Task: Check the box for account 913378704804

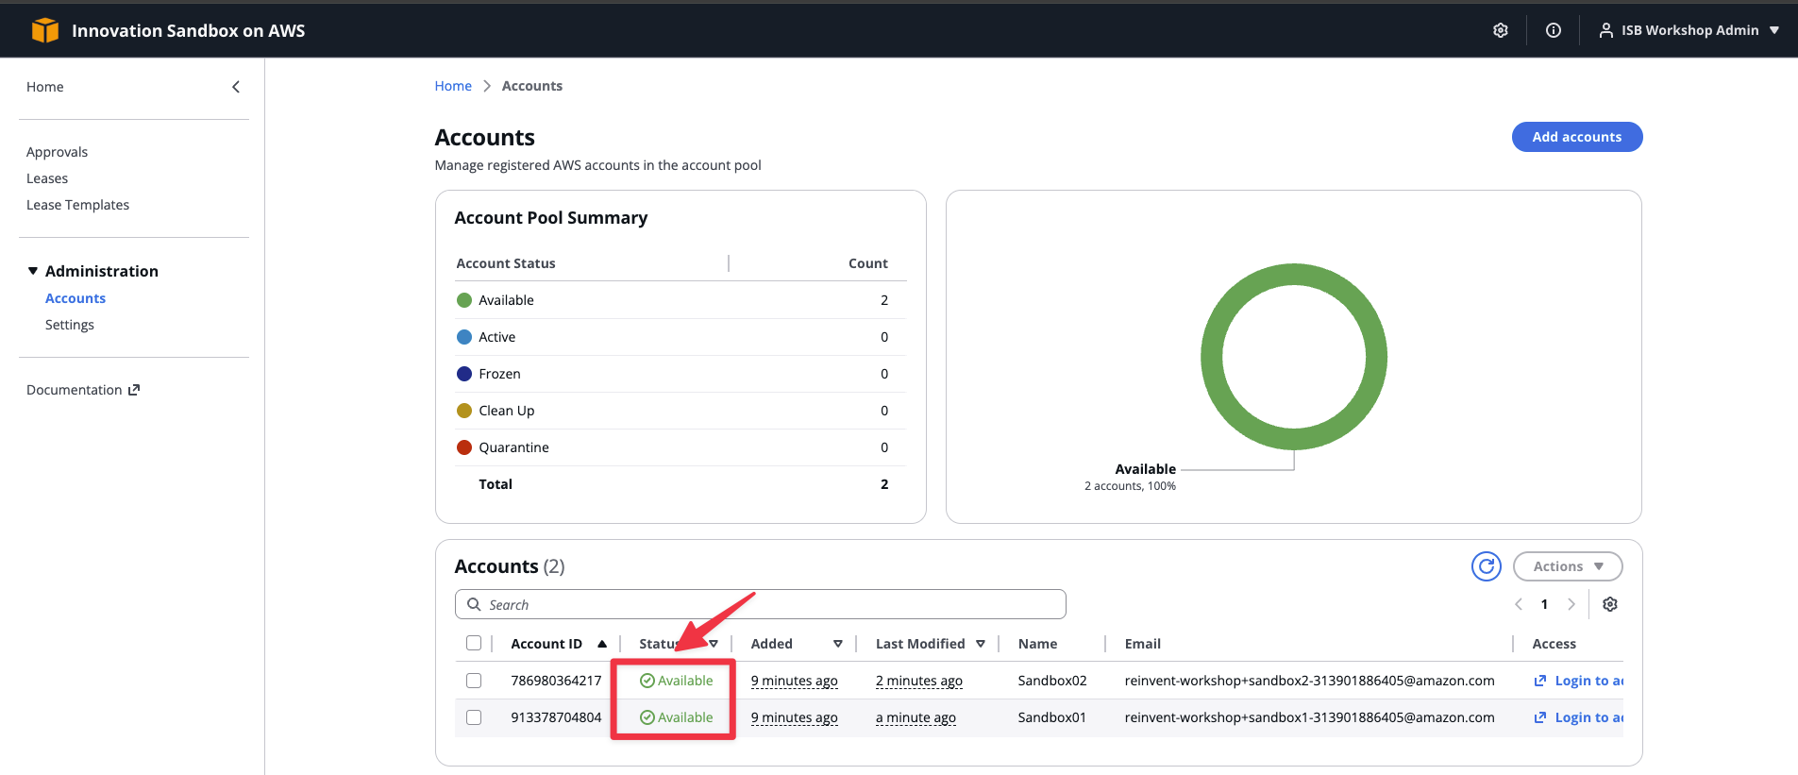Action: [474, 717]
